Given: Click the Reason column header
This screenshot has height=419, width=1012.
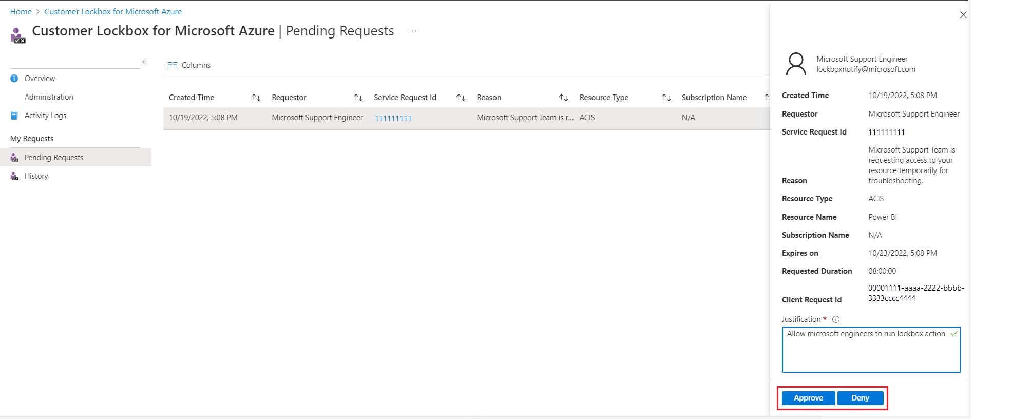Looking at the screenshot, I should [x=489, y=98].
